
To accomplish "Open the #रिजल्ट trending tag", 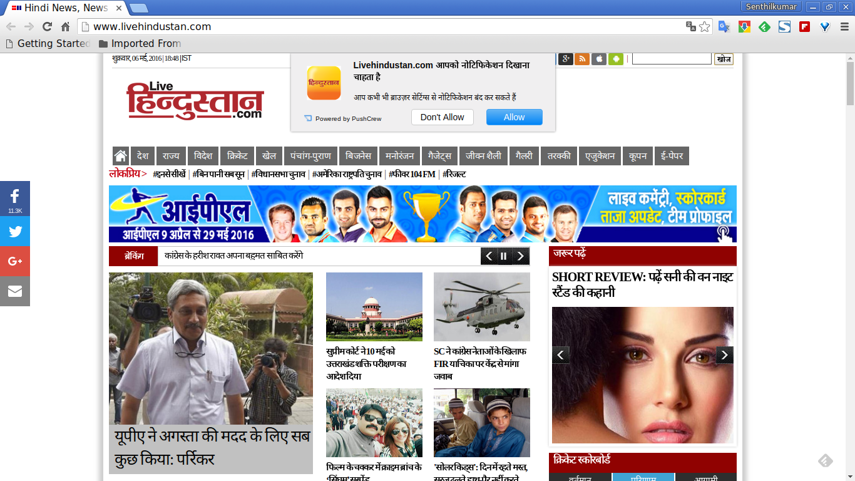I will (454, 174).
